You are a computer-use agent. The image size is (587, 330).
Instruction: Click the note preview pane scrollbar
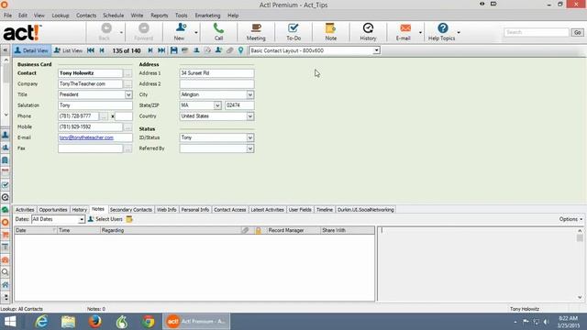(x=580, y=264)
